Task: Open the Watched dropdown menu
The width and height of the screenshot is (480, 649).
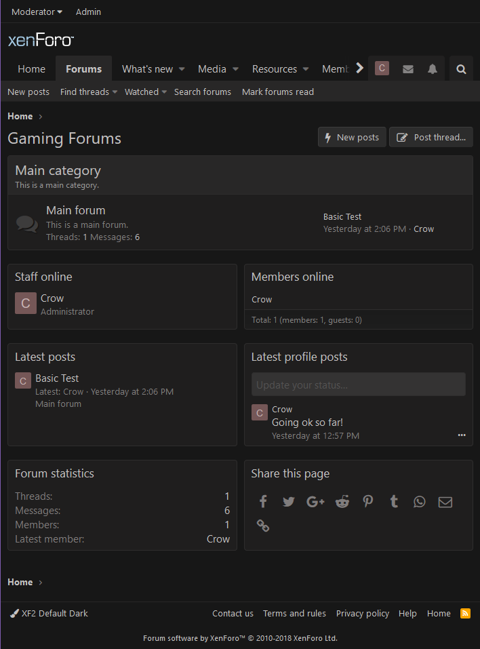Action: (x=145, y=92)
